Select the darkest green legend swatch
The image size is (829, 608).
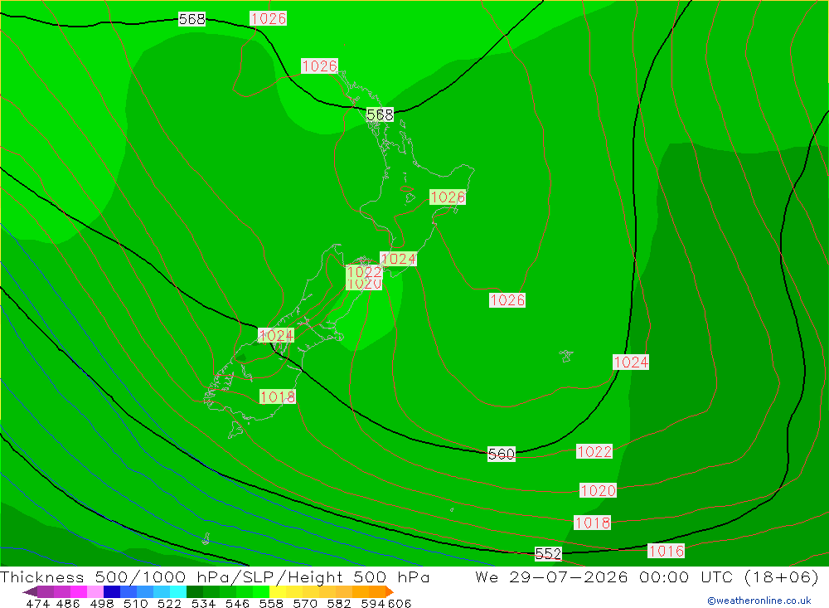pyautogui.click(x=195, y=591)
